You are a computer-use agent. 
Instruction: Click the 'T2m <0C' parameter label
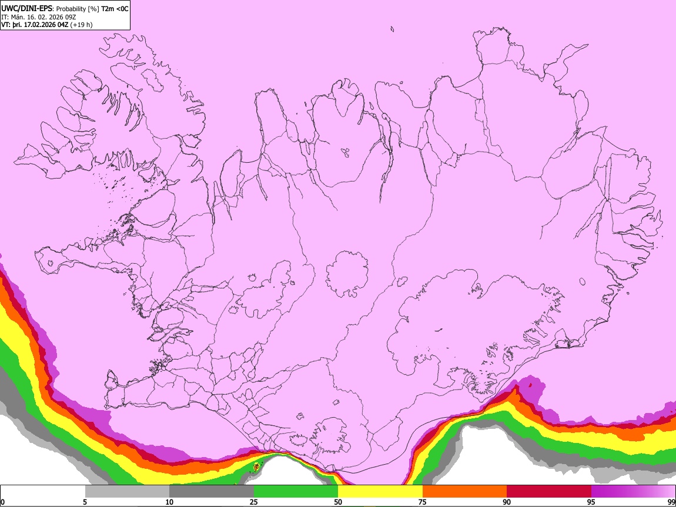pos(115,9)
